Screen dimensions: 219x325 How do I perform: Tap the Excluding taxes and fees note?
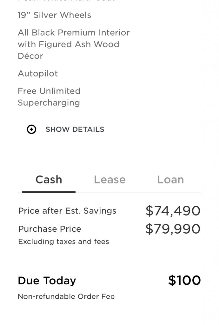tap(63, 242)
